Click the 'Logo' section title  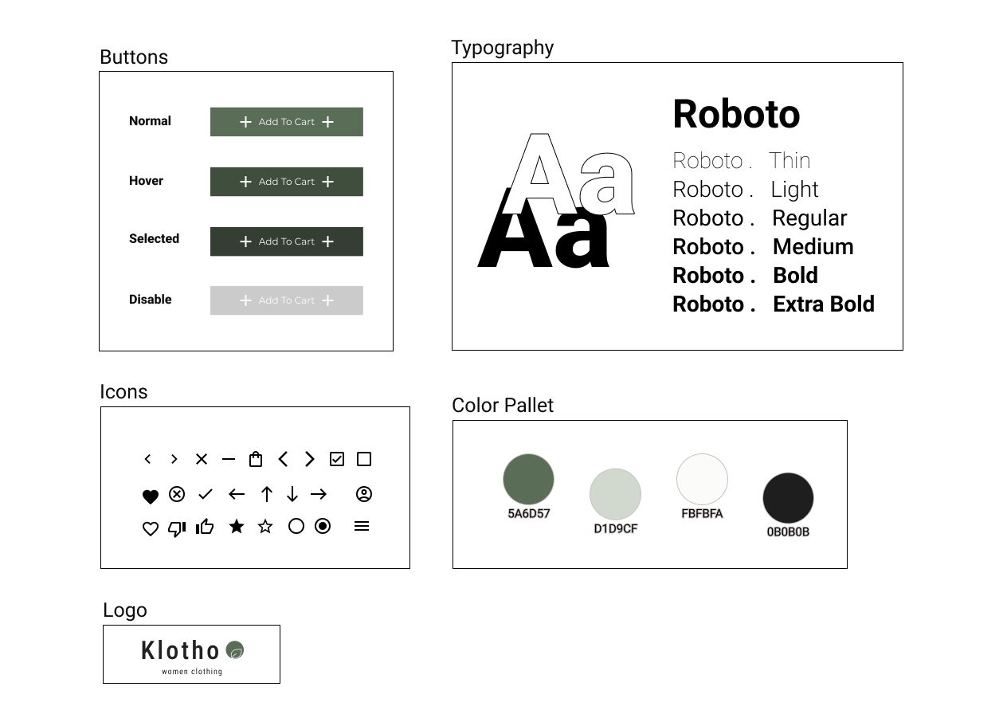125,610
